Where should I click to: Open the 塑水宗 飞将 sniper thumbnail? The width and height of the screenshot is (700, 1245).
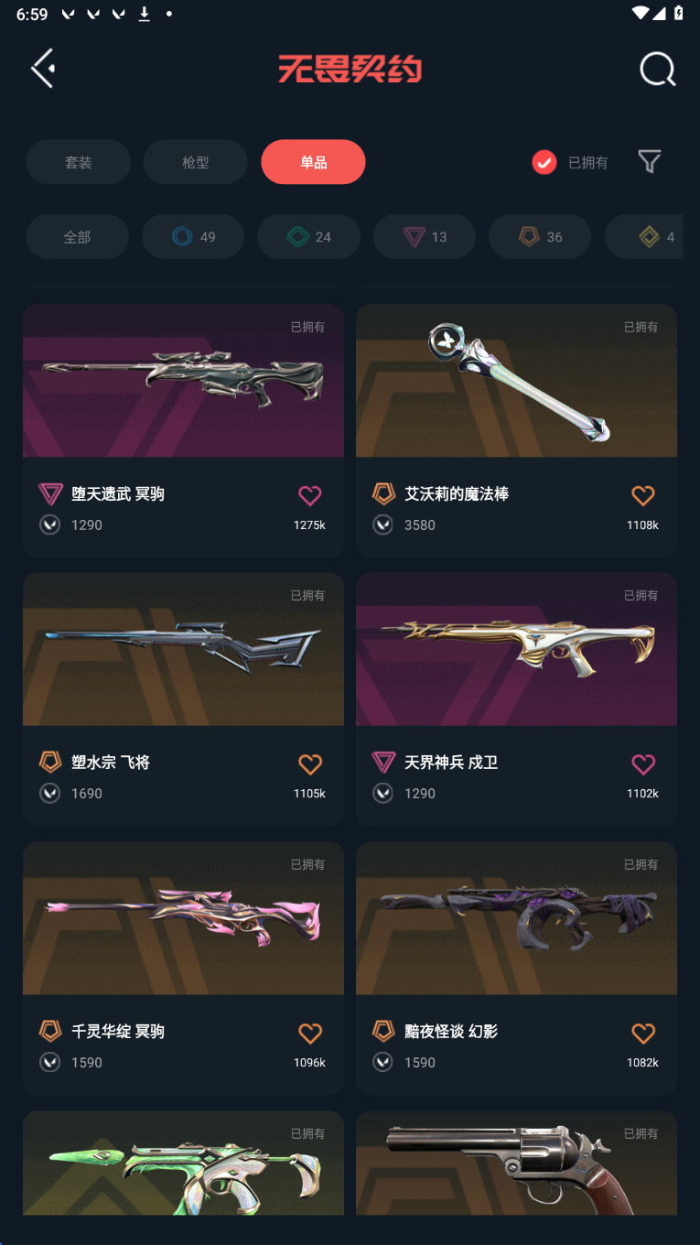click(183, 649)
